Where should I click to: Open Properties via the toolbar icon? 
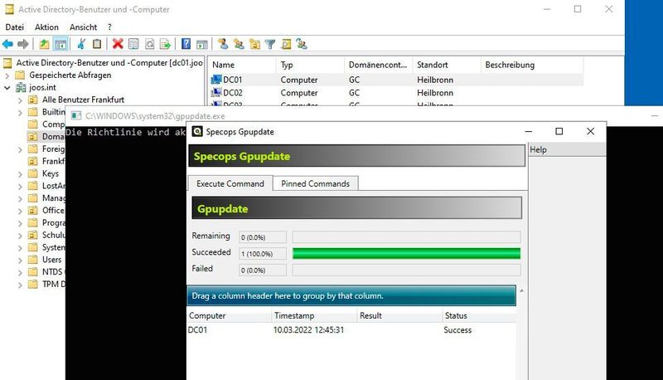pyautogui.click(x=133, y=44)
